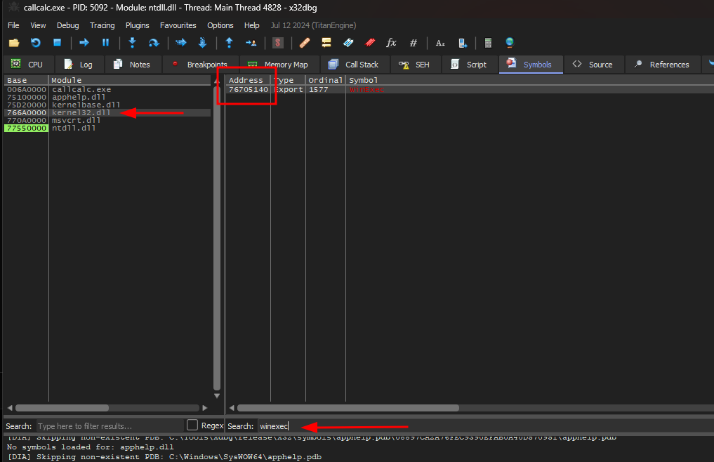714x462 pixels.
Task: Click the Step Into toolbar icon
Action: [132, 43]
